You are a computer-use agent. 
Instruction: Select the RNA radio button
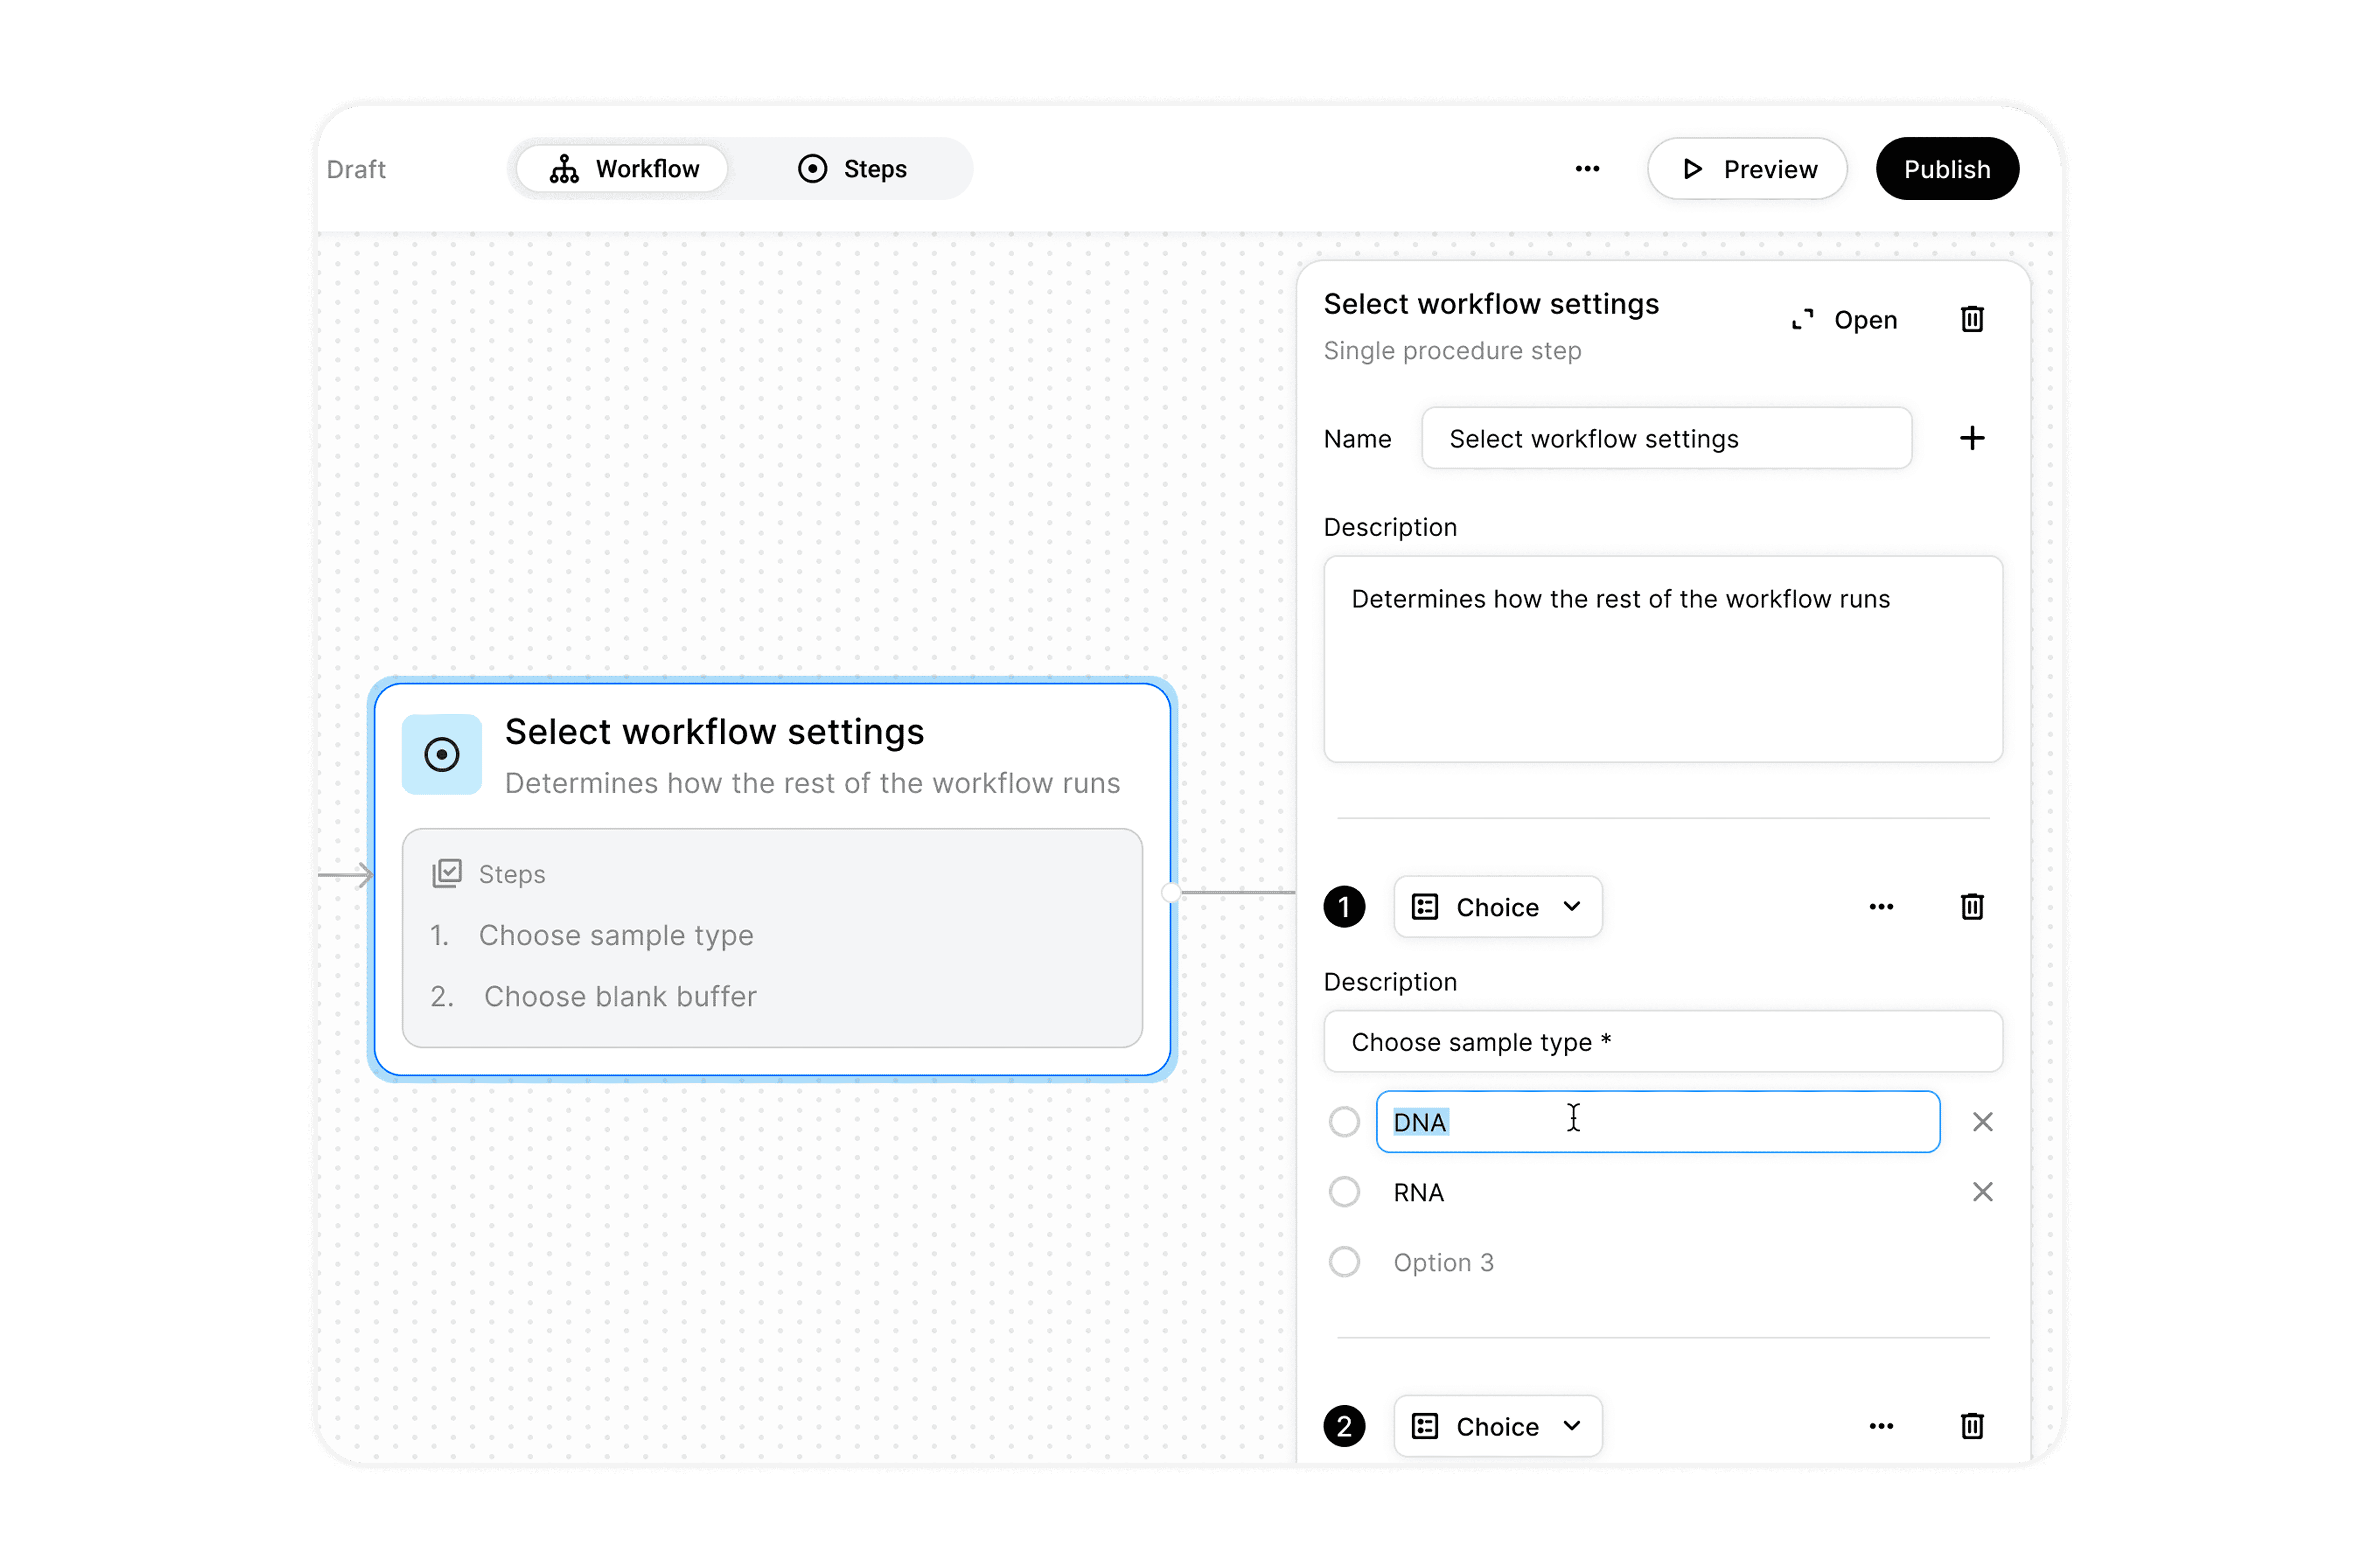coord(1344,1192)
